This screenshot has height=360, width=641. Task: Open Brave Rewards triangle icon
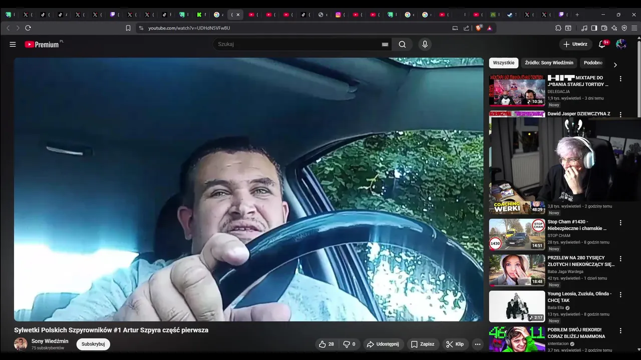click(x=490, y=28)
